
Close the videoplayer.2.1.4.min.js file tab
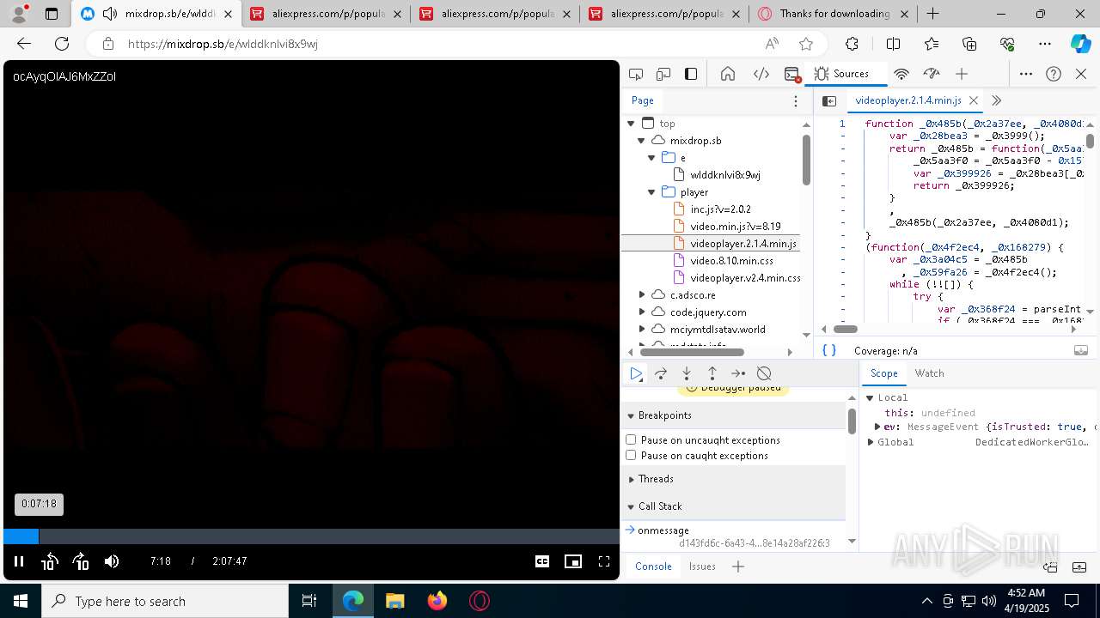click(x=974, y=101)
